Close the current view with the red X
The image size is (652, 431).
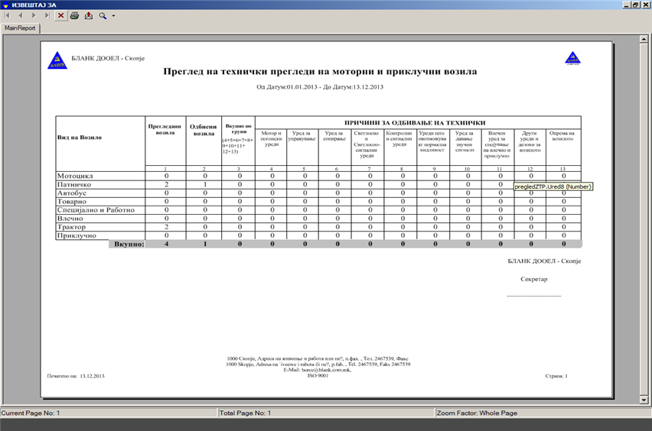(x=60, y=15)
